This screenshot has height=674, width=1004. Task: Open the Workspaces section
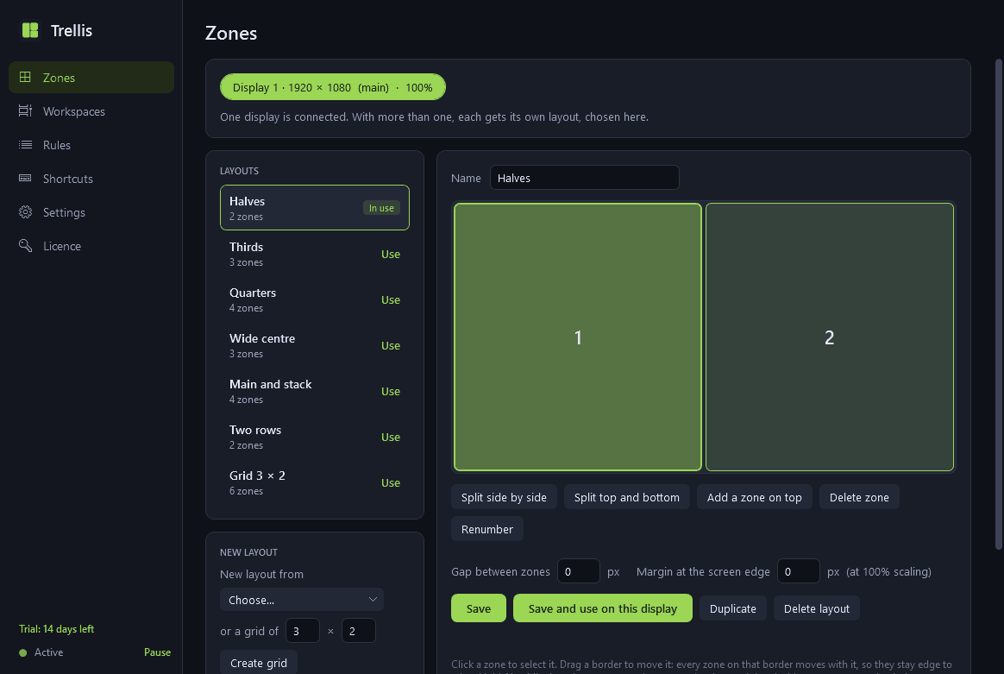pyautogui.click(x=91, y=110)
